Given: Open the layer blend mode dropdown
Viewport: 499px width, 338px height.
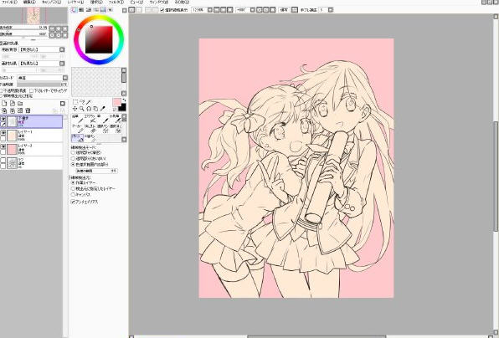Looking at the screenshot, I should [65, 78].
